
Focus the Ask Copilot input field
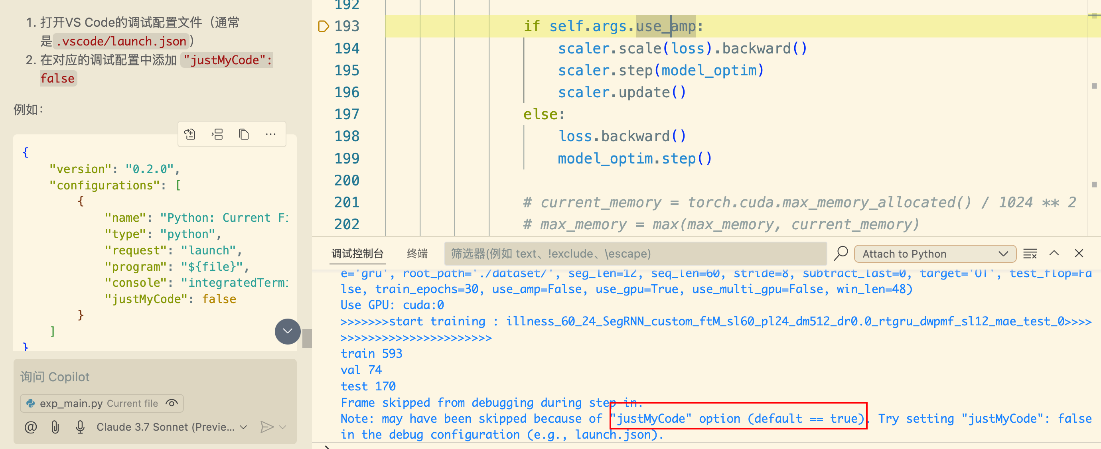coord(155,376)
